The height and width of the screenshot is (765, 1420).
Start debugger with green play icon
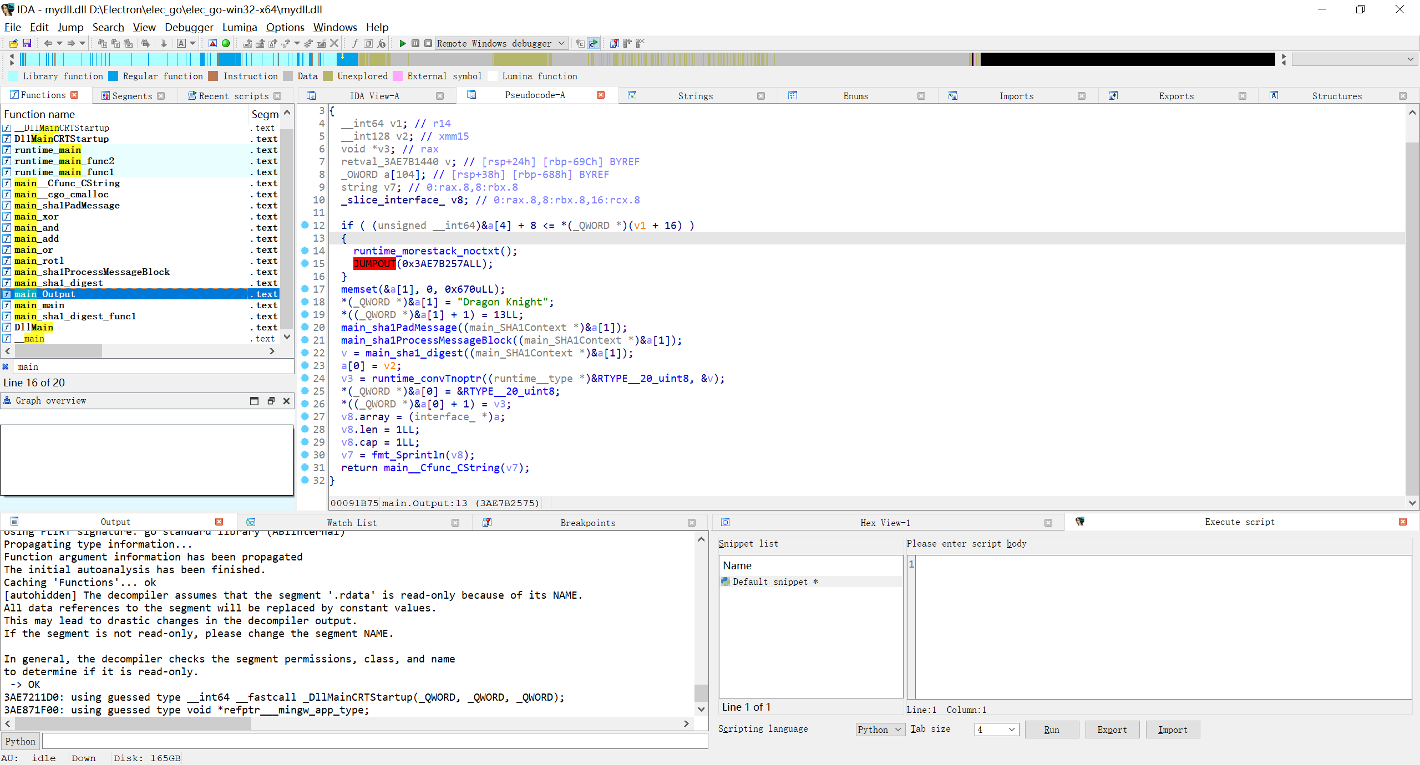point(403,43)
